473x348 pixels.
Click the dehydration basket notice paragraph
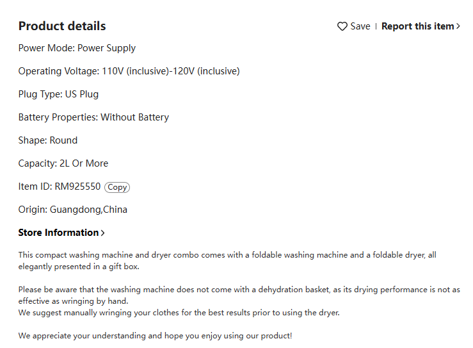pos(239,295)
